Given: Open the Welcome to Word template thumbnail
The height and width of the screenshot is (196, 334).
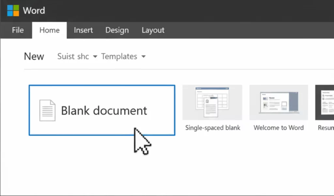Looking at the screenshot, I should pyautogui.click(x=279, y=102).
